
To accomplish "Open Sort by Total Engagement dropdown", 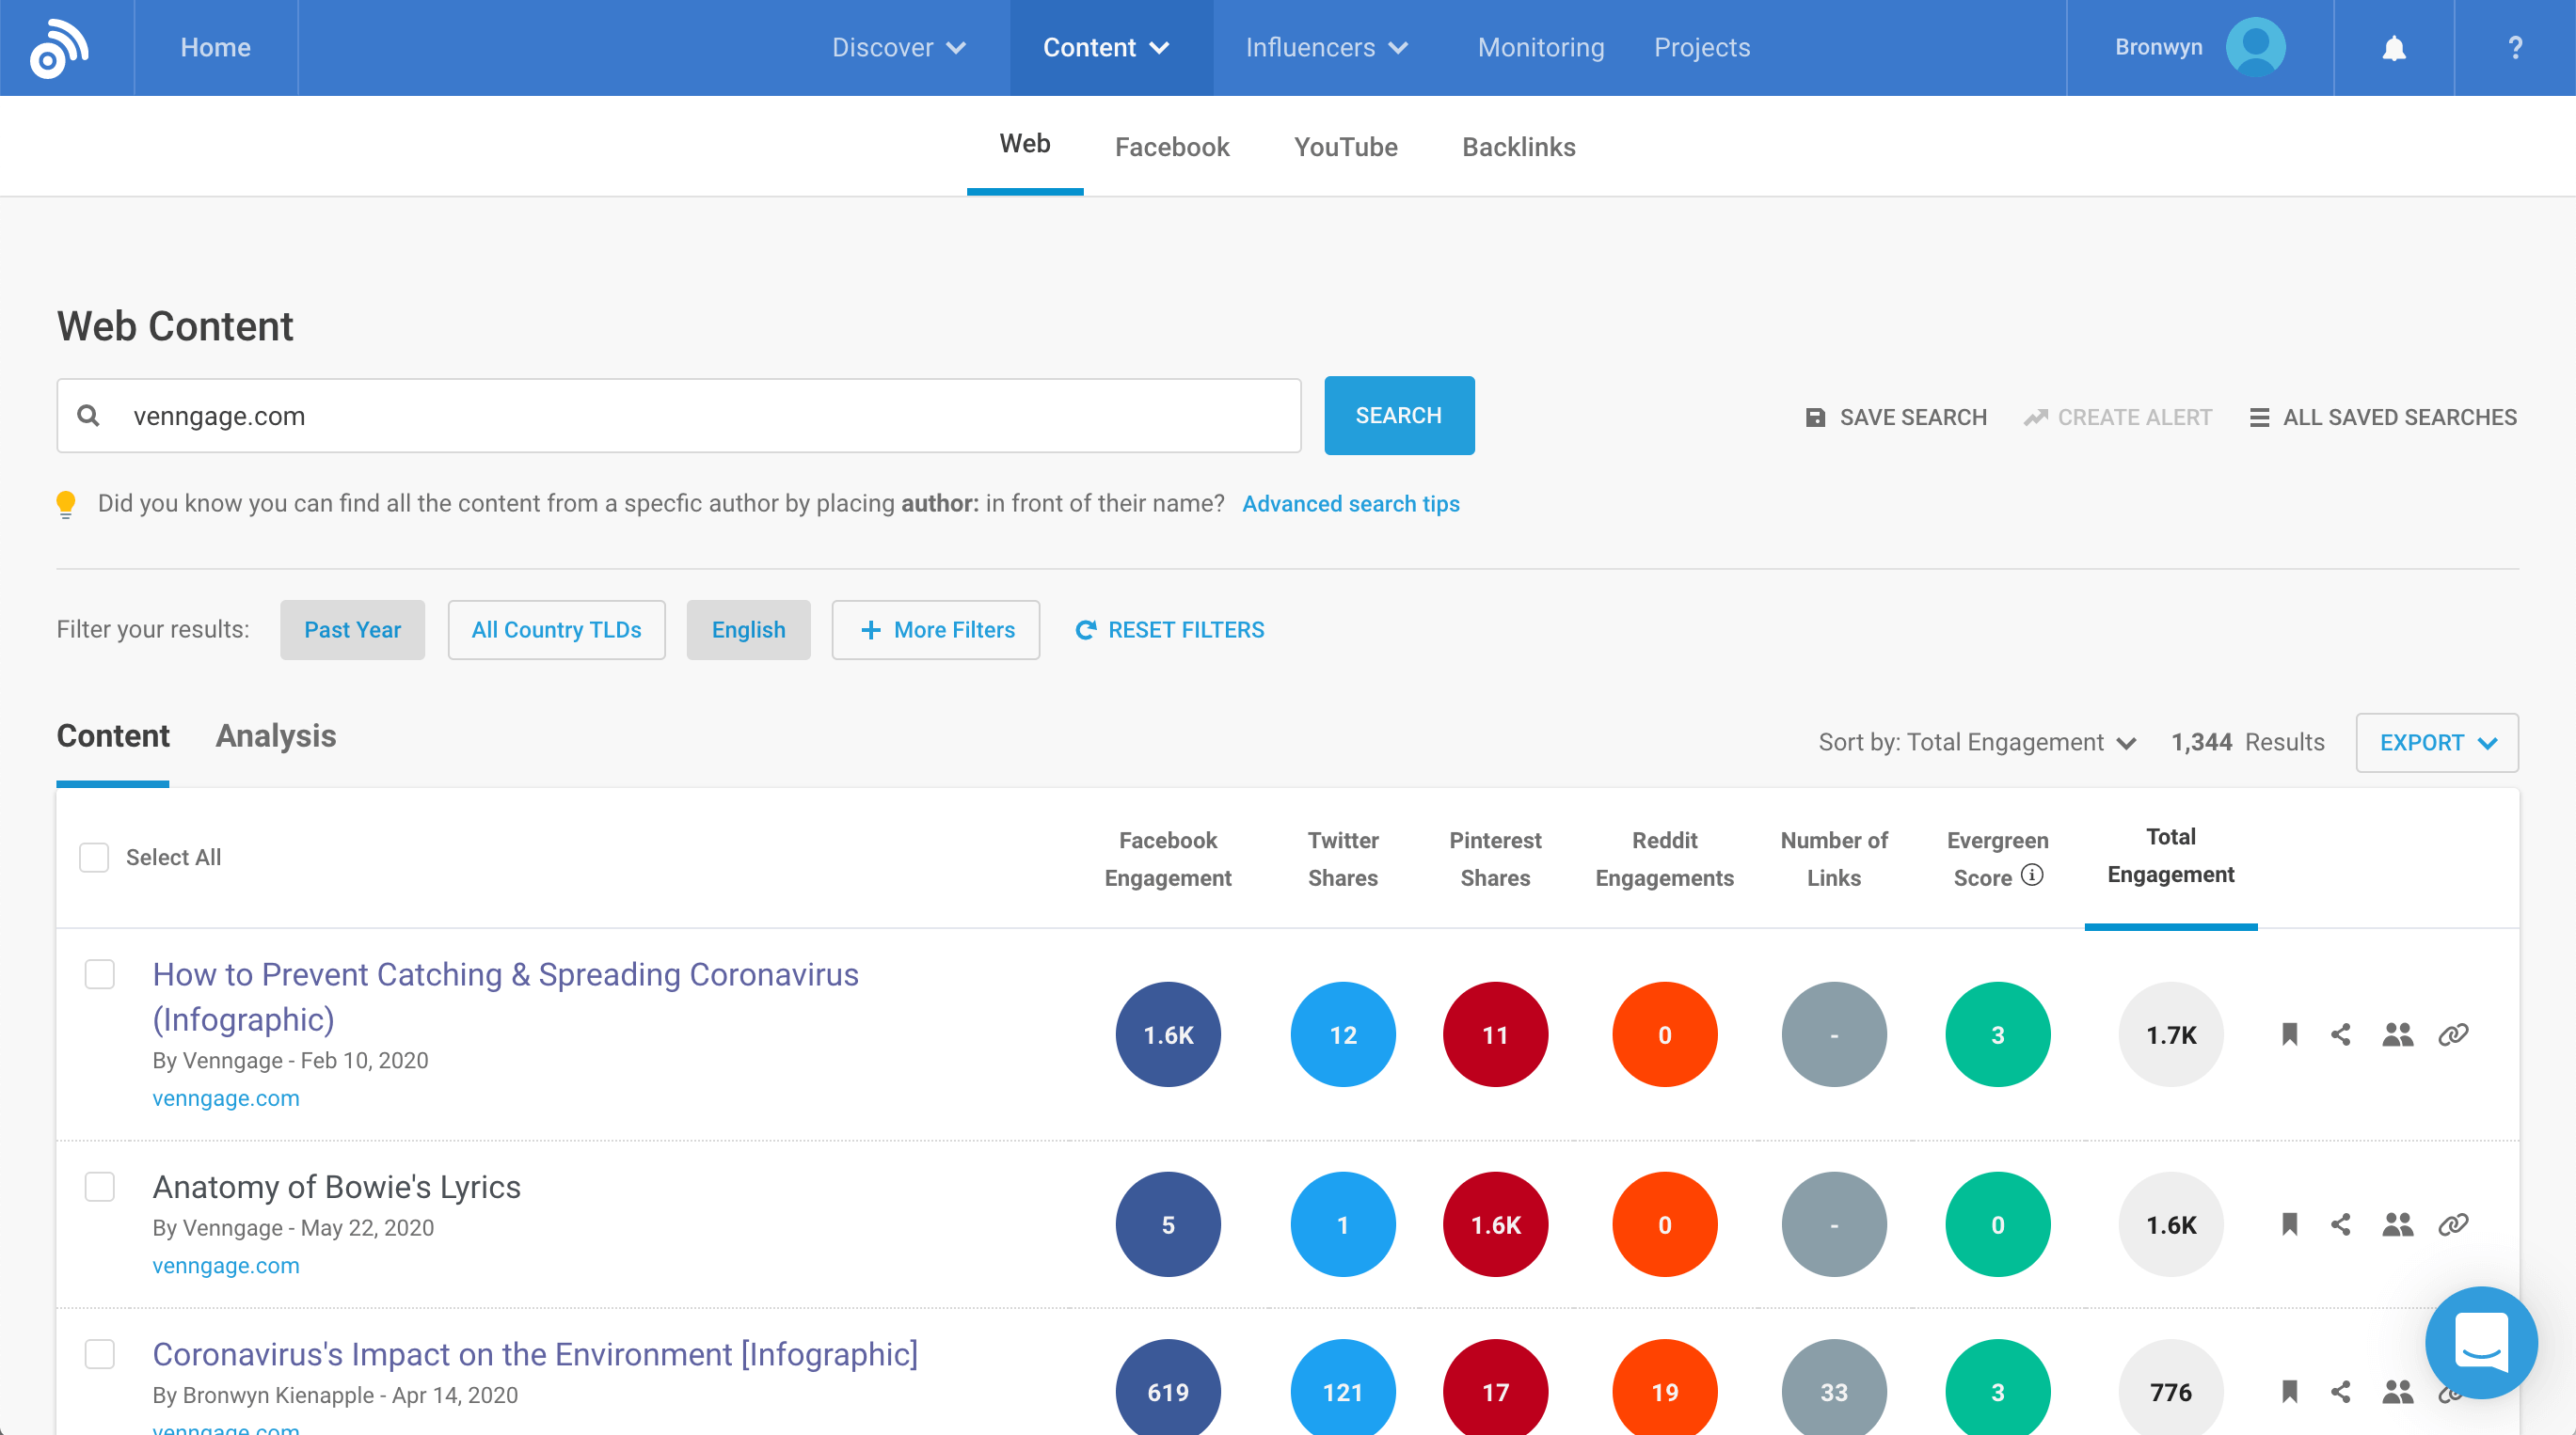I will click(1977, 743).
